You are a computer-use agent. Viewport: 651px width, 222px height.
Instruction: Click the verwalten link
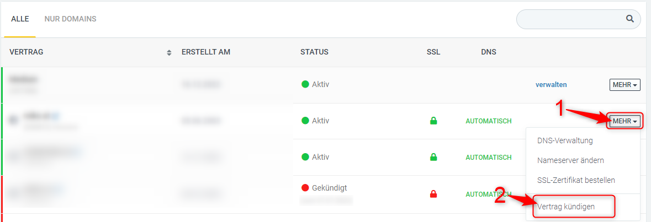(552, 84)
